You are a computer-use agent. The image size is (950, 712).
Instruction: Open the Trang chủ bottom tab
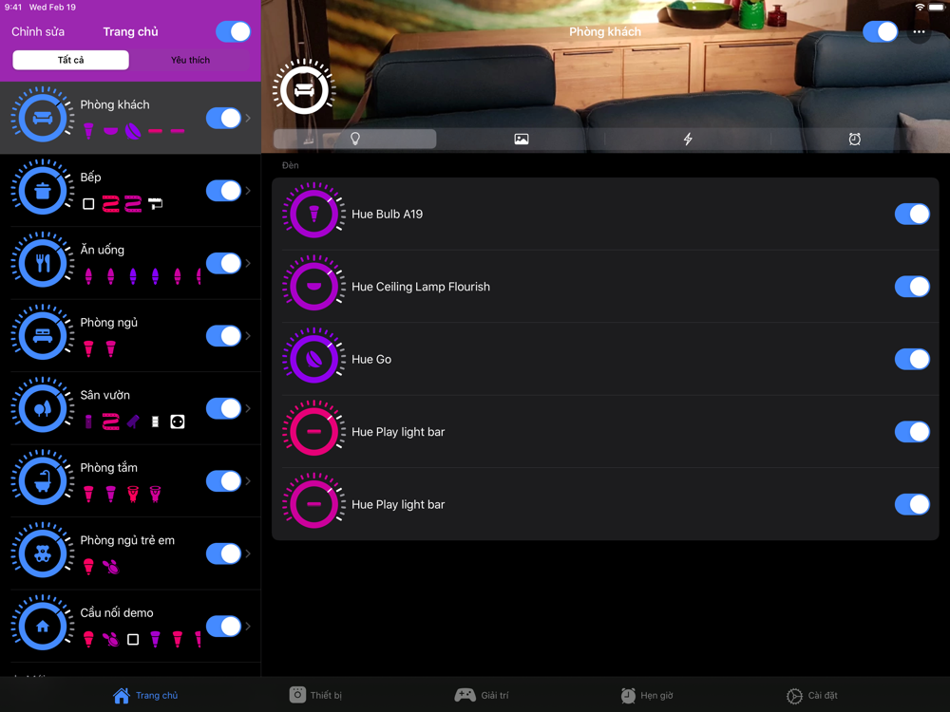pos(145,695)
